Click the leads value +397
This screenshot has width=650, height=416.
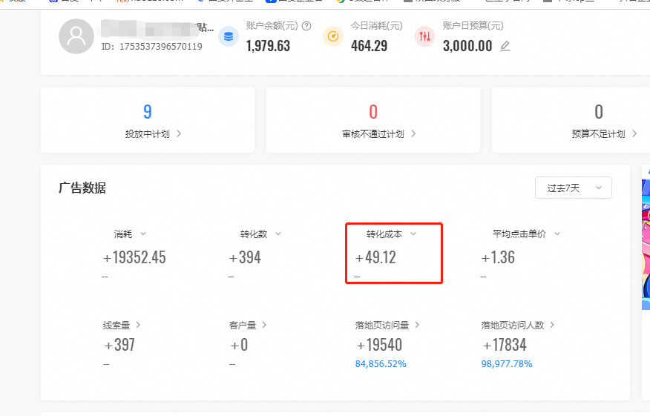click(119, 345)
